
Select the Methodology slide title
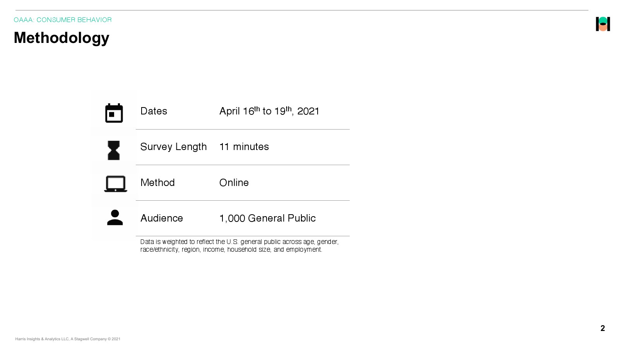click(62, 38)
